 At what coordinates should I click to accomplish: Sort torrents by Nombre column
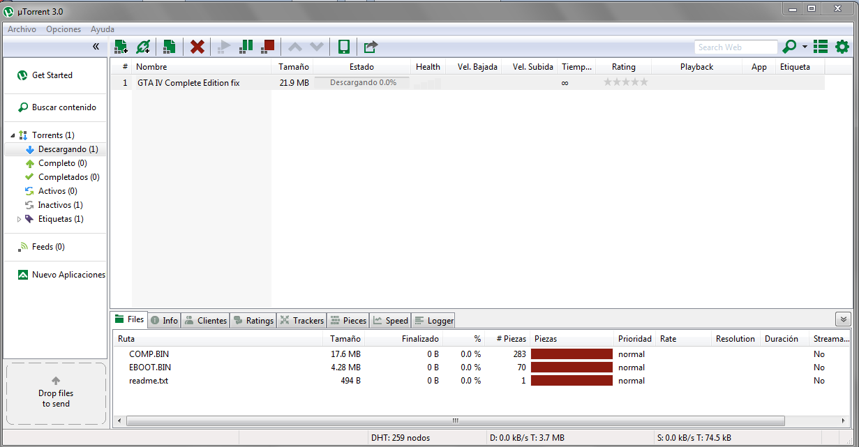coord(201,67)
